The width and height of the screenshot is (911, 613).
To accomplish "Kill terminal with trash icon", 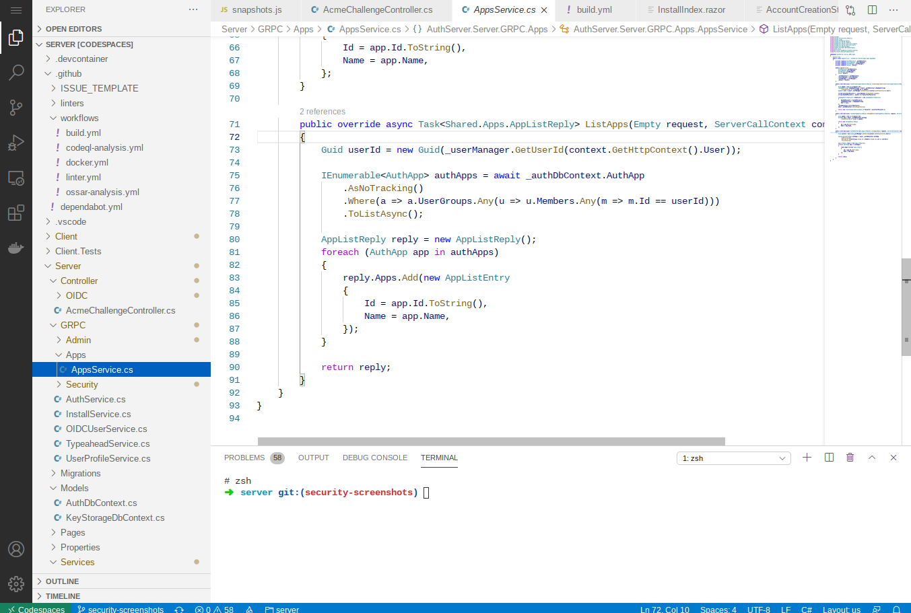I will pyautogui.click(x=850, y=458).
